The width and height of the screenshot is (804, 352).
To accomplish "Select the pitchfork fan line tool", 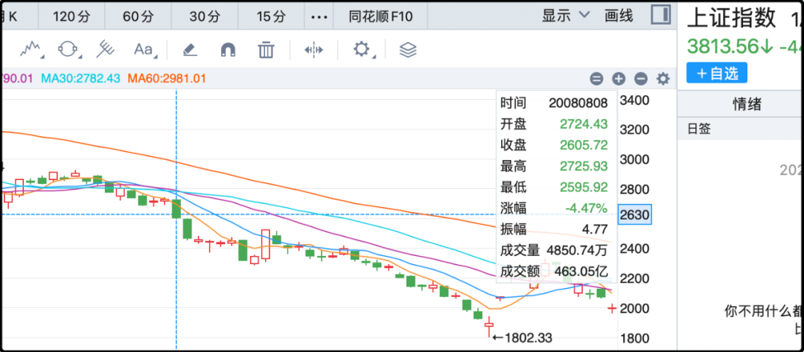I will pyautogui.click(x=106, y=50).
